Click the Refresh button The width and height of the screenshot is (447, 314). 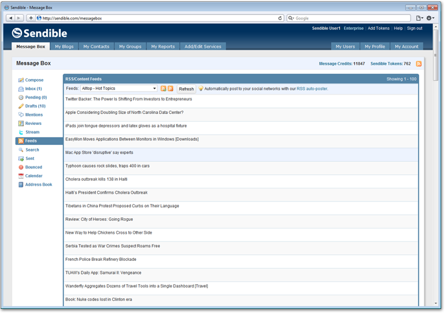coord(186,89)
